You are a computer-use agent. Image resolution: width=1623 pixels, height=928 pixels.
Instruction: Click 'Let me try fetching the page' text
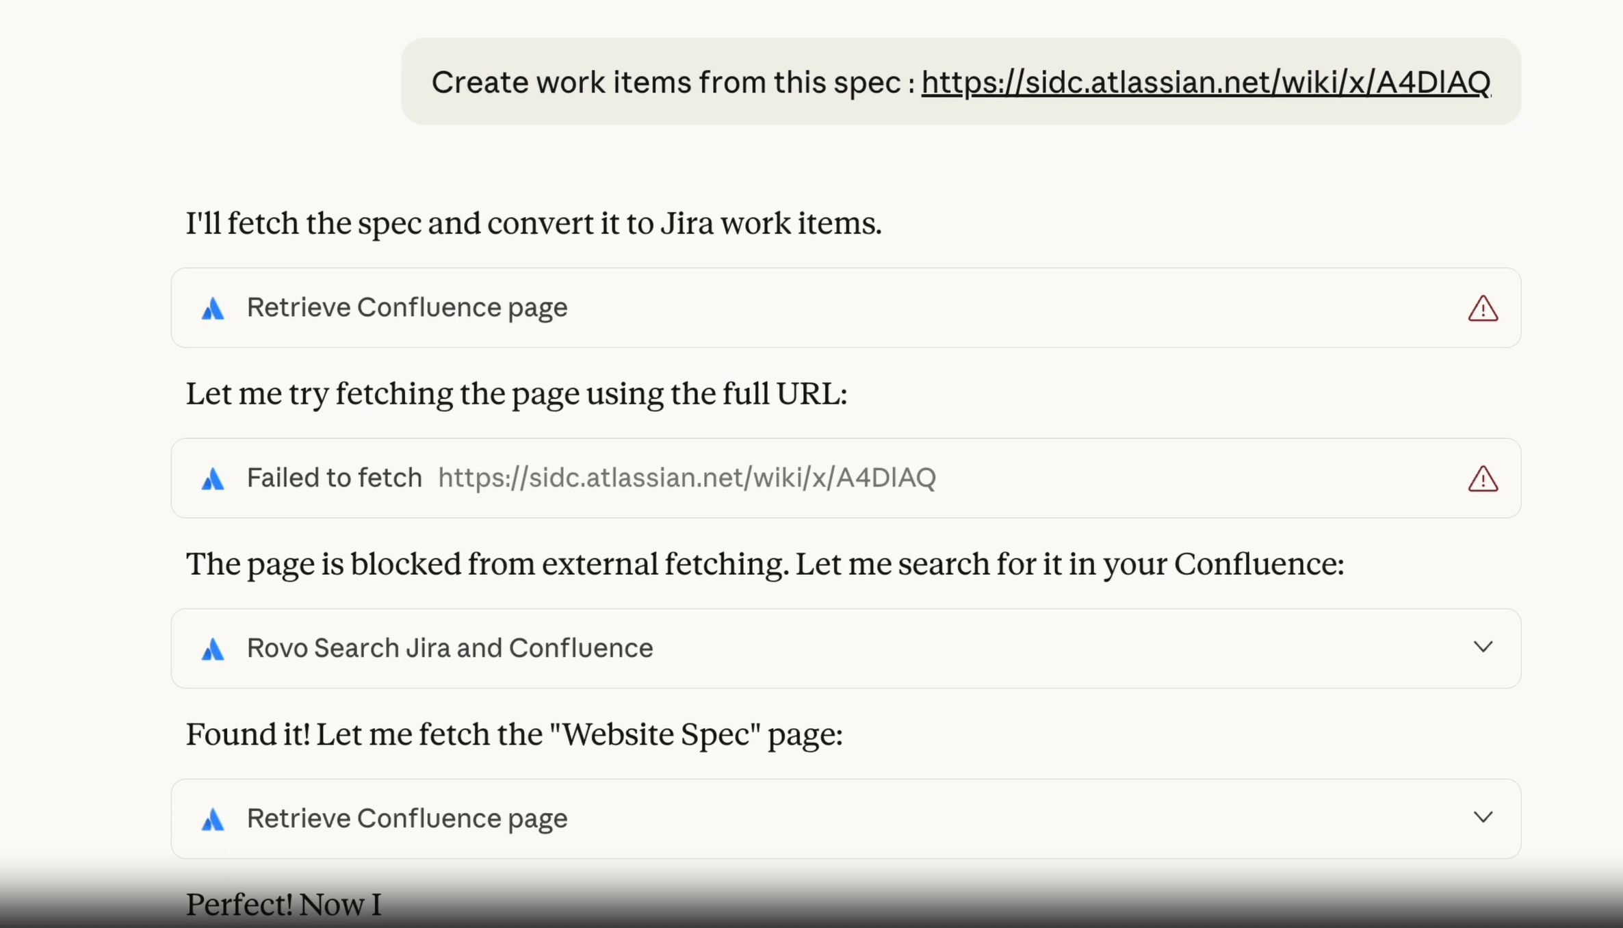[517, 394]
